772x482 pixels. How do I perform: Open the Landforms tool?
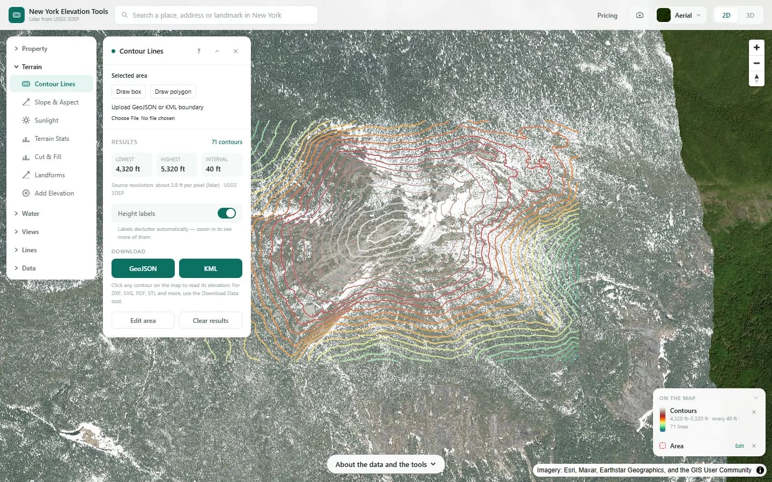tap(51, 175)
